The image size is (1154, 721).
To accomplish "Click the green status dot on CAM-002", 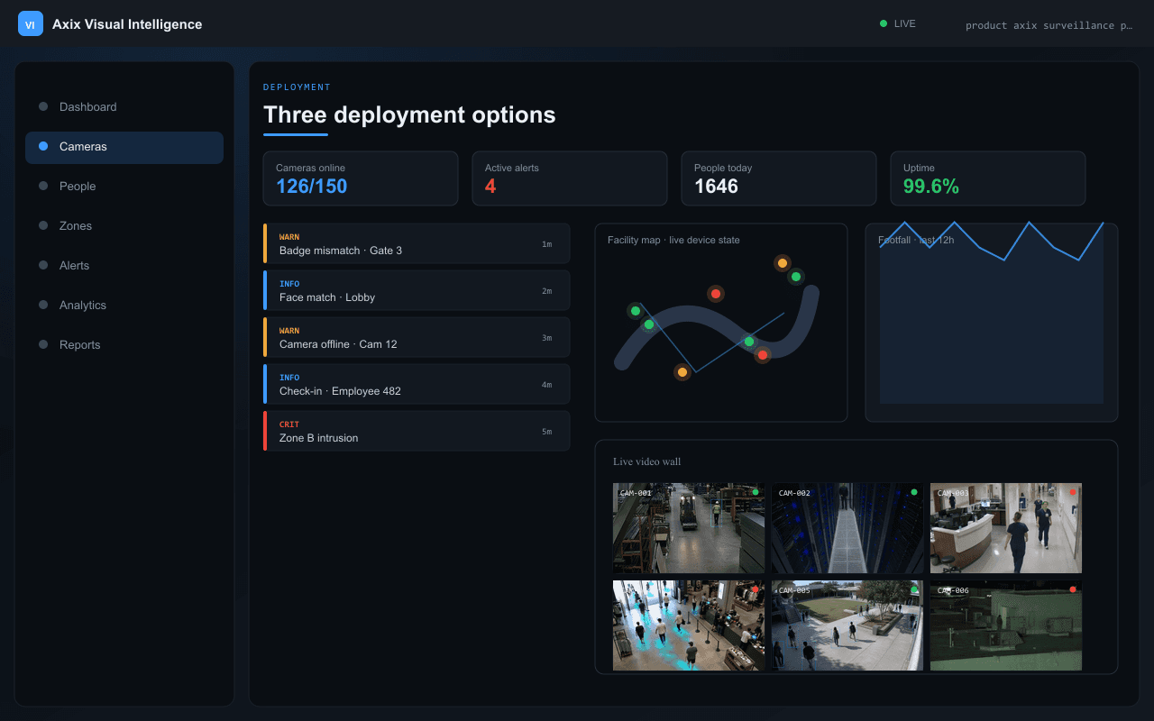I will (914, 492).
